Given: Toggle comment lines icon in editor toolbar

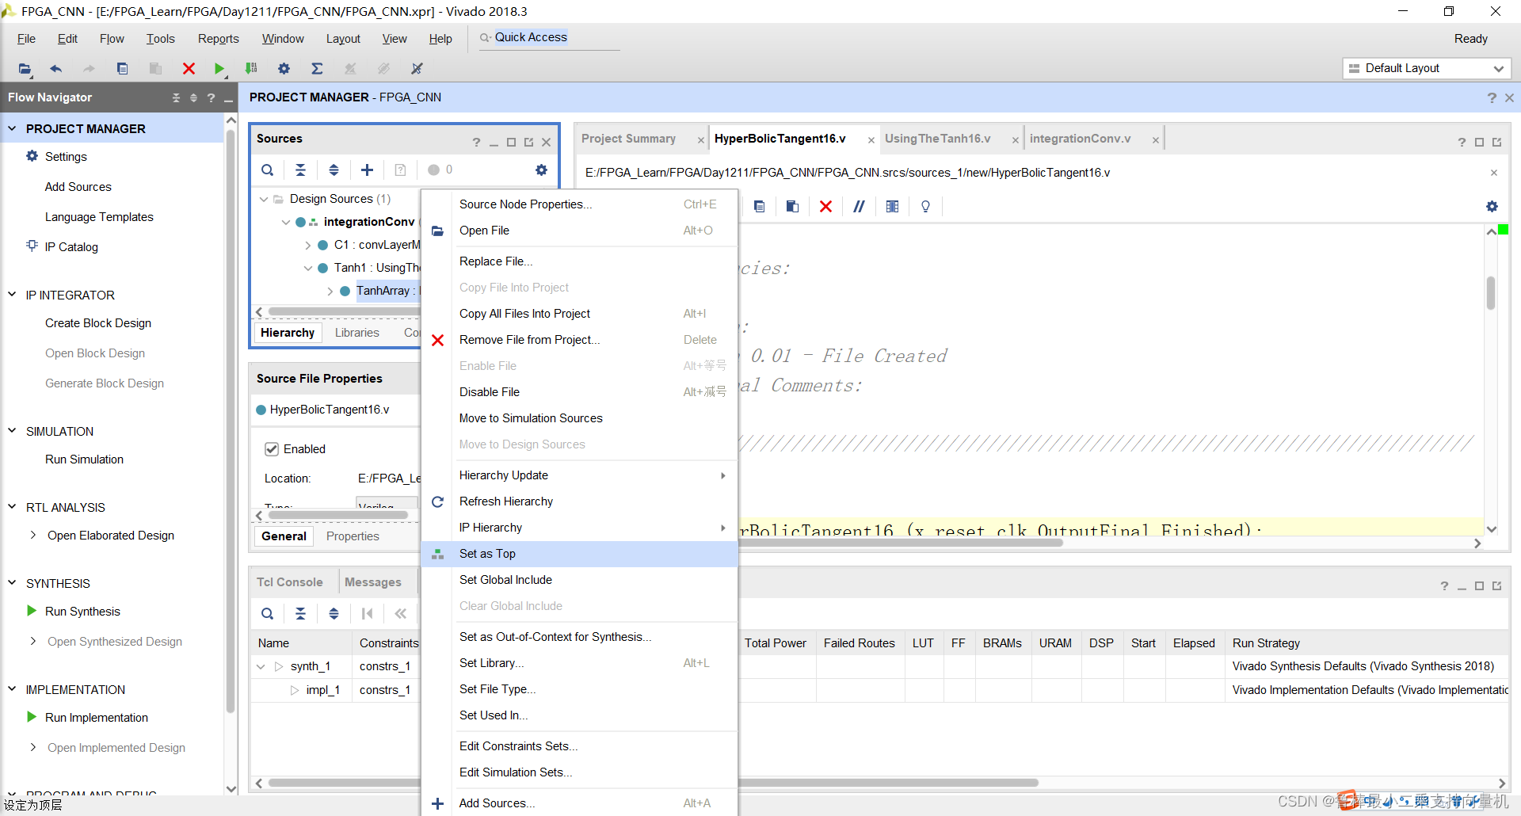Looking at the screenshot, I should (859, 206).
